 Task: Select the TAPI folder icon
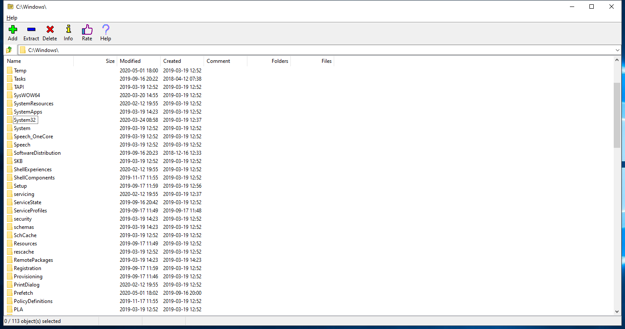pyautogui.click(x=10, y=87)
